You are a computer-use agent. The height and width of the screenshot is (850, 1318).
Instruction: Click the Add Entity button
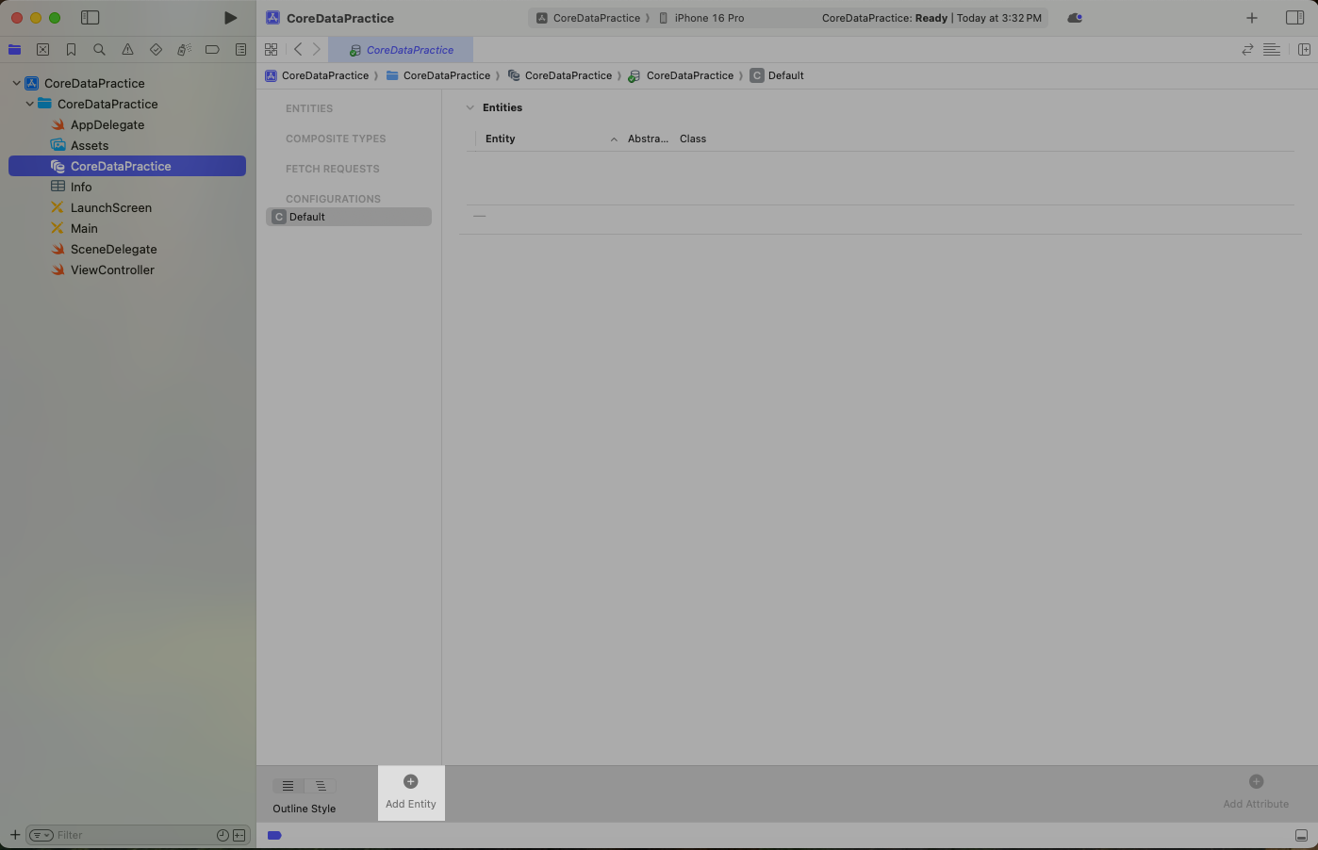411,793
